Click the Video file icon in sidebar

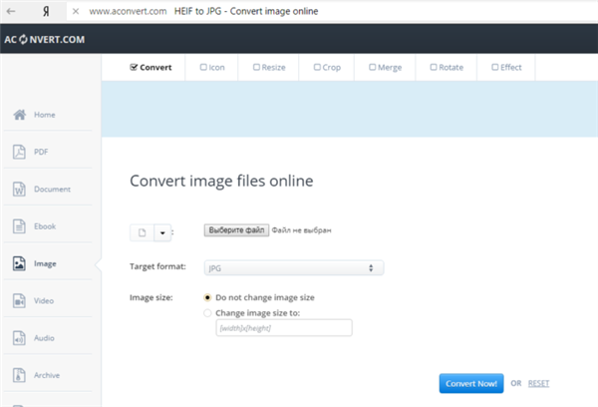point(19,301)
